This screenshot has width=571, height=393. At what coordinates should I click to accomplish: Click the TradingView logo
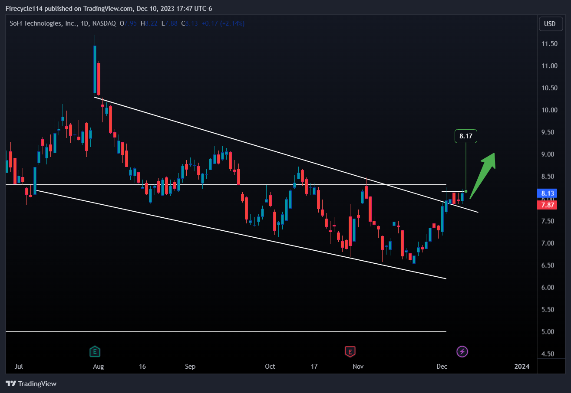click(x=31, y=383)
